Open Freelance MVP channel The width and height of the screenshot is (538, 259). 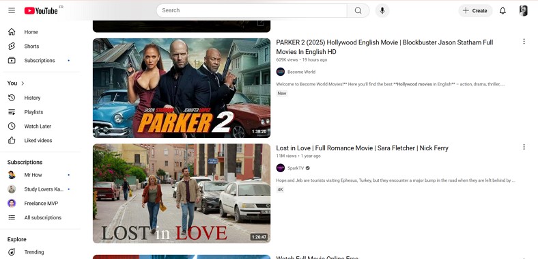tap(40, 204)
